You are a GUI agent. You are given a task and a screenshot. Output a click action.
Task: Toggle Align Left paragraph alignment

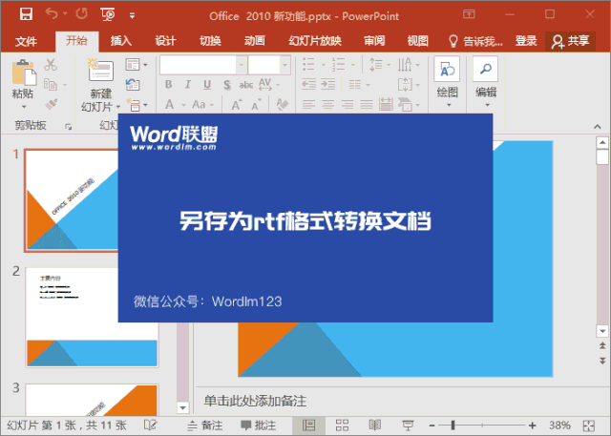click(x=309, y=104)
